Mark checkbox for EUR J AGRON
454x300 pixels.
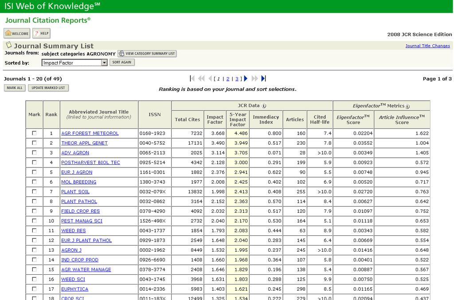click(34, 172)
